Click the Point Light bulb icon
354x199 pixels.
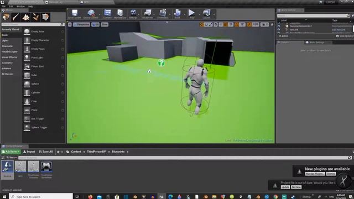point(27,57)
